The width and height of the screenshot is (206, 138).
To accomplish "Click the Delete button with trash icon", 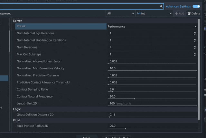I will [x=194, y=13].
